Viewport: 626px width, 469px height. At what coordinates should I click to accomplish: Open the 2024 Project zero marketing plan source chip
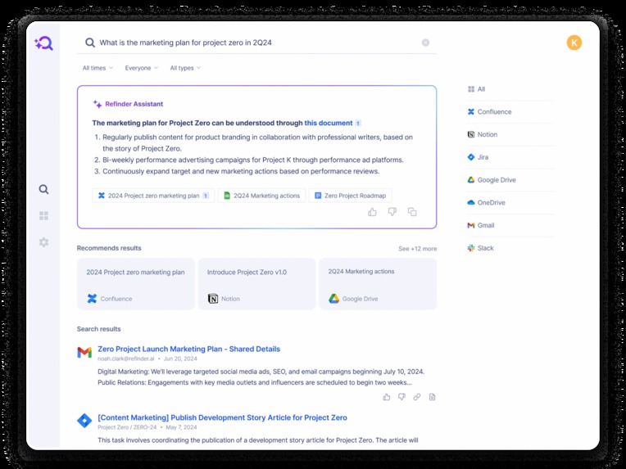click(153, 196)
